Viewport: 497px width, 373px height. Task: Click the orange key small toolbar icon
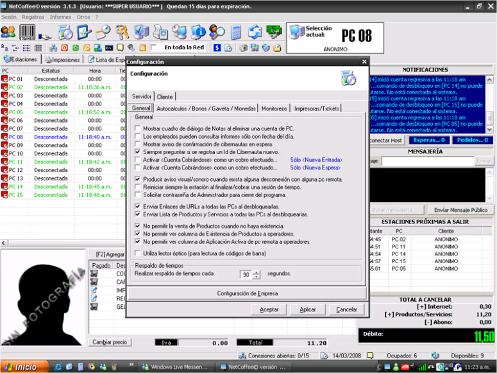(x=87, y=48)
